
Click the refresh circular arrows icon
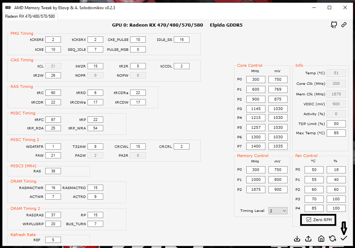333,238
